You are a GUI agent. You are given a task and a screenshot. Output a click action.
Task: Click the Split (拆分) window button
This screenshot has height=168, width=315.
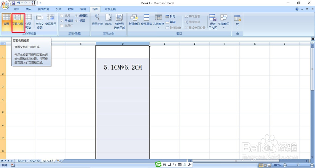[x=170, y=16]
